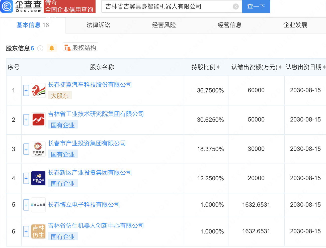Image resolution: width=326 pixels, height=248 pixels.
Task: Switch to the 法律诉讼 tab
Action: pos(98,25)
